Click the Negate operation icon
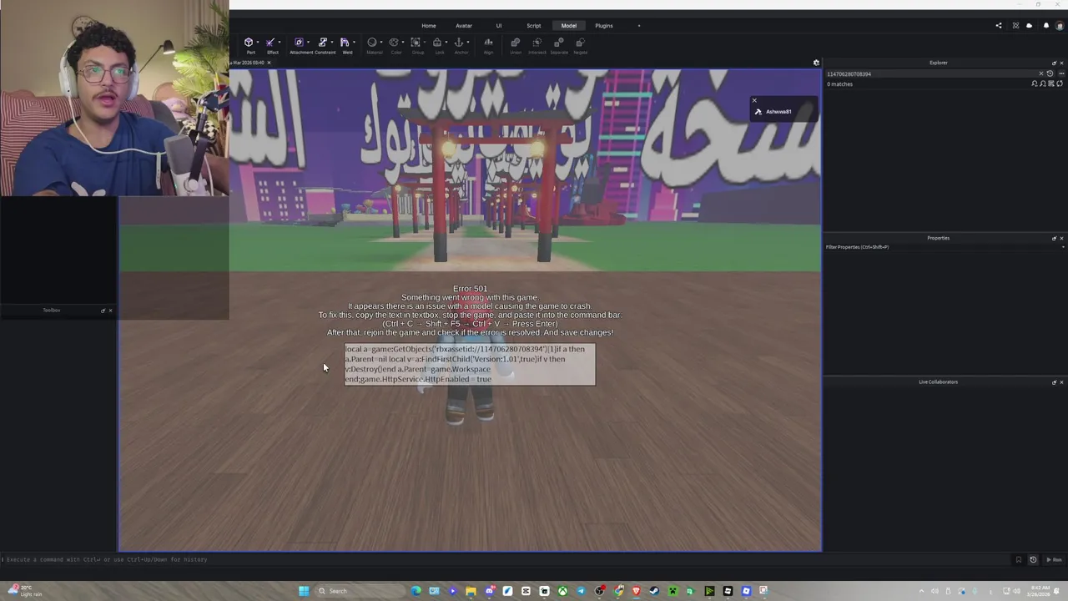Screen dimensions: 1068x601 click(x=581, y=43)
